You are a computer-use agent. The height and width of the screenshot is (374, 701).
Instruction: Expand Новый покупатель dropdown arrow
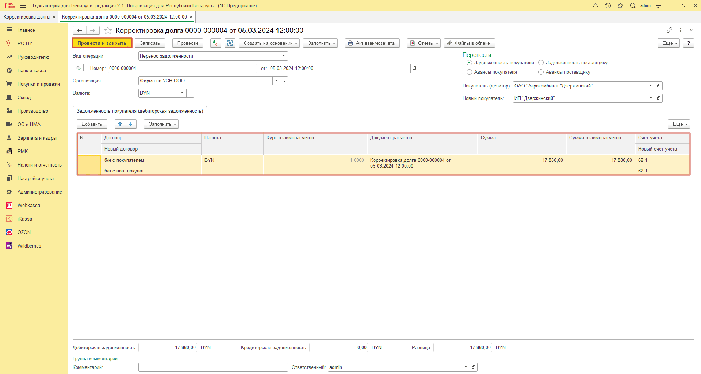point(651,98)
